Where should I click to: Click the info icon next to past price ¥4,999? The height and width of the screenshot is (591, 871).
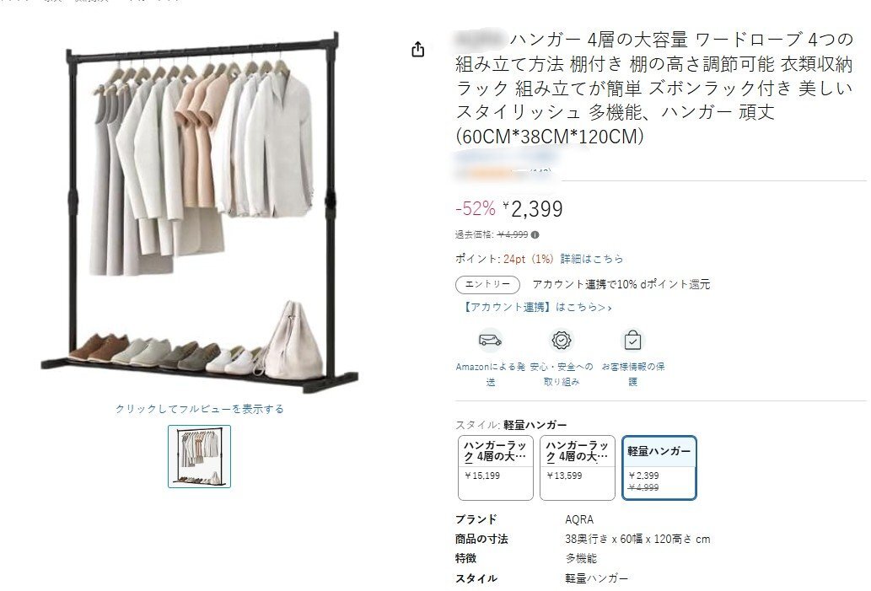tap(535, 235)
